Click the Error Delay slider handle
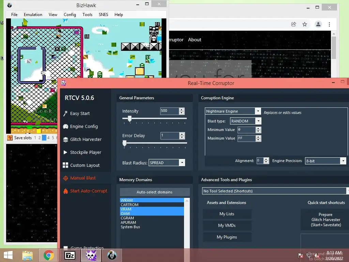349x262 pixels. coord(125,143)
